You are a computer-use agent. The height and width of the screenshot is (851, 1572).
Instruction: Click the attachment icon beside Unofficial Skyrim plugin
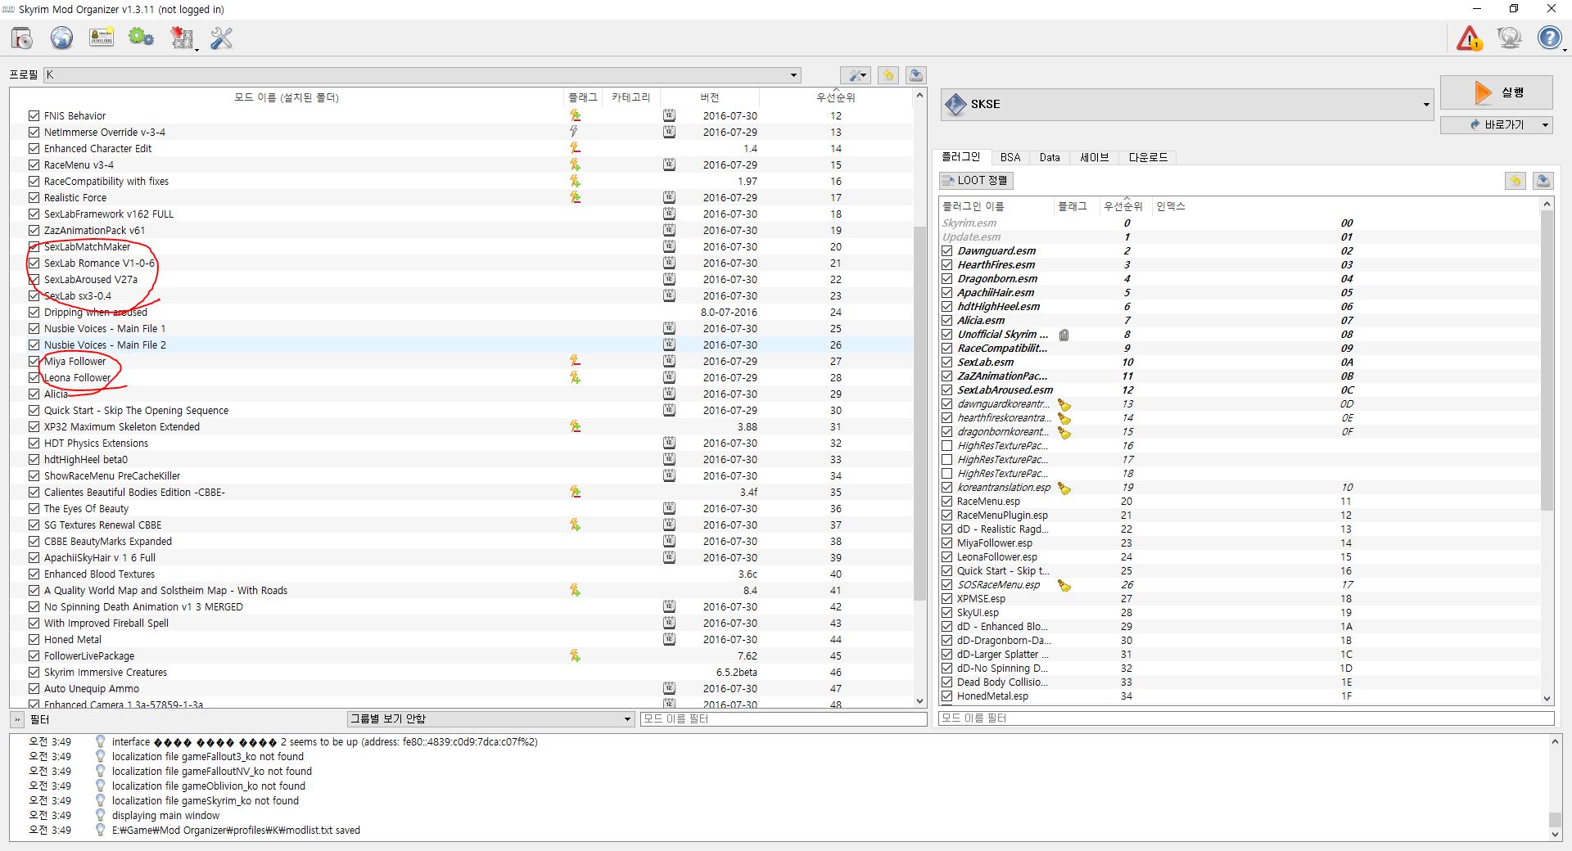click(x=1064, y=335)
